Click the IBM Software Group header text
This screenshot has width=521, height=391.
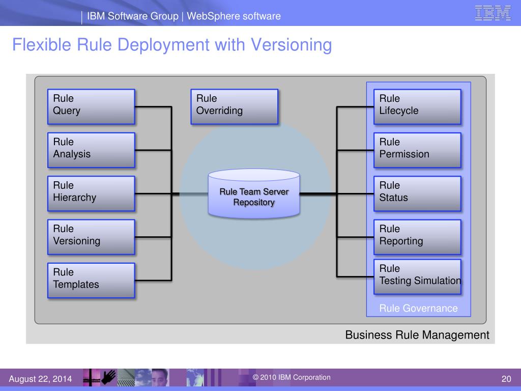pyautogui.click(x=133, y=16)
